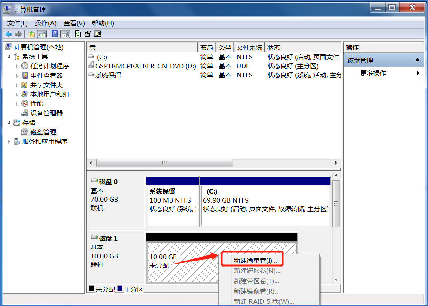The image size is (428, 306).
Task: Click the disk pane scroll down arrow
Action: click(x=336, y=279)
